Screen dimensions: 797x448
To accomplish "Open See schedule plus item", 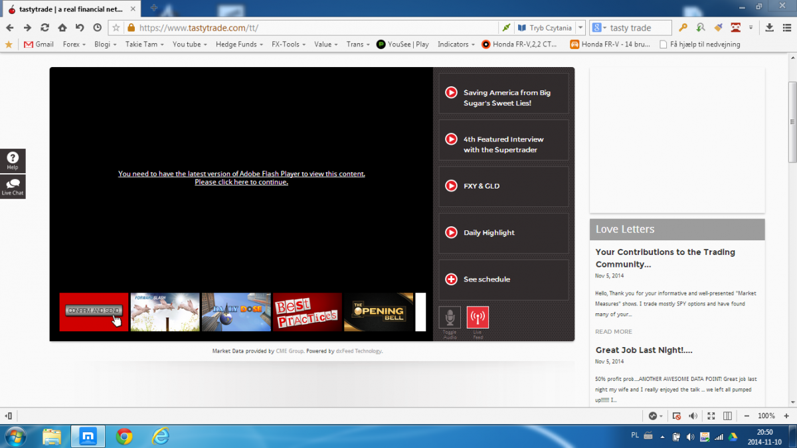I will click(503, 279).
